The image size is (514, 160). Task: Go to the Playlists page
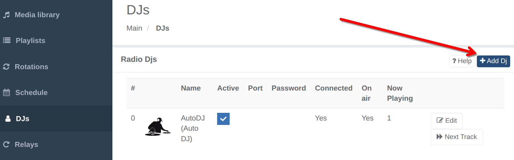click(30, 41)
